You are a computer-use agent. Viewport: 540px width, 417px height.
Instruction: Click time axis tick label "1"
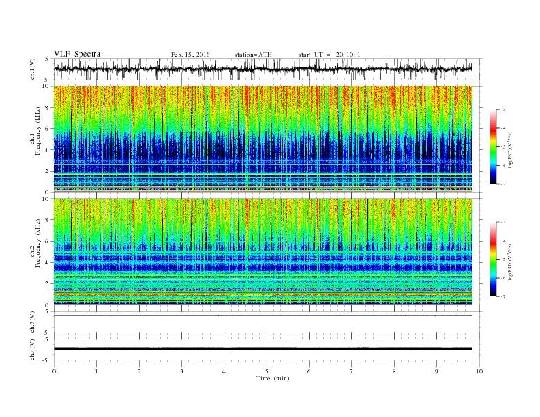pyautogui.click(x=96, y=371)
